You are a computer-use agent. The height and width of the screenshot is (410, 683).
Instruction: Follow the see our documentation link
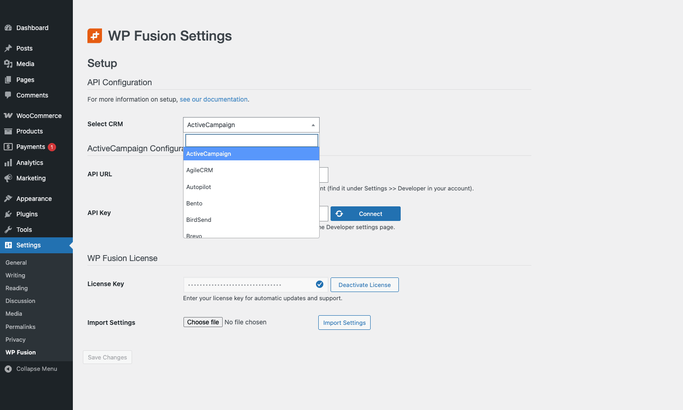pyautogui.click(x=214, y=99)
